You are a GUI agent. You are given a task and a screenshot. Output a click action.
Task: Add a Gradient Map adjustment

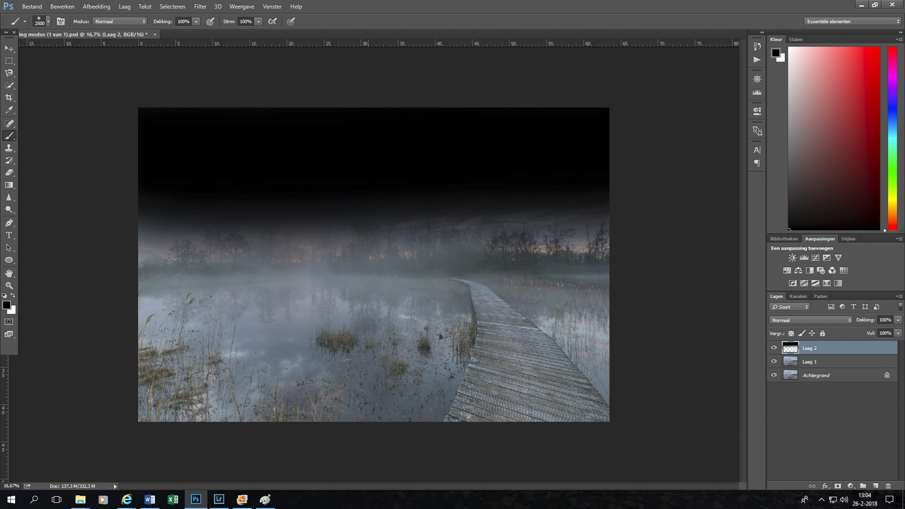(838, 283)
